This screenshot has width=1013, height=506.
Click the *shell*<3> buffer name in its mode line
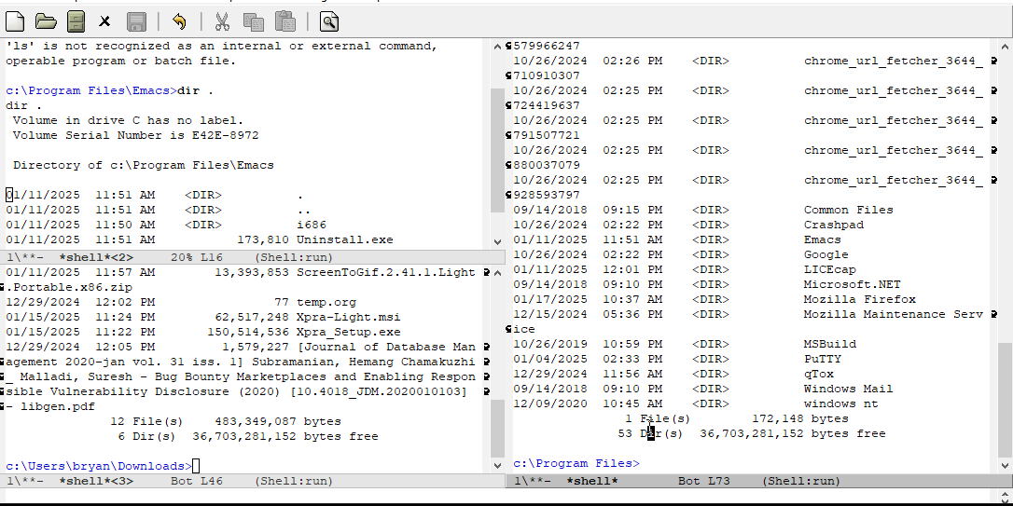pyautogui.click(x=96, y=481)
